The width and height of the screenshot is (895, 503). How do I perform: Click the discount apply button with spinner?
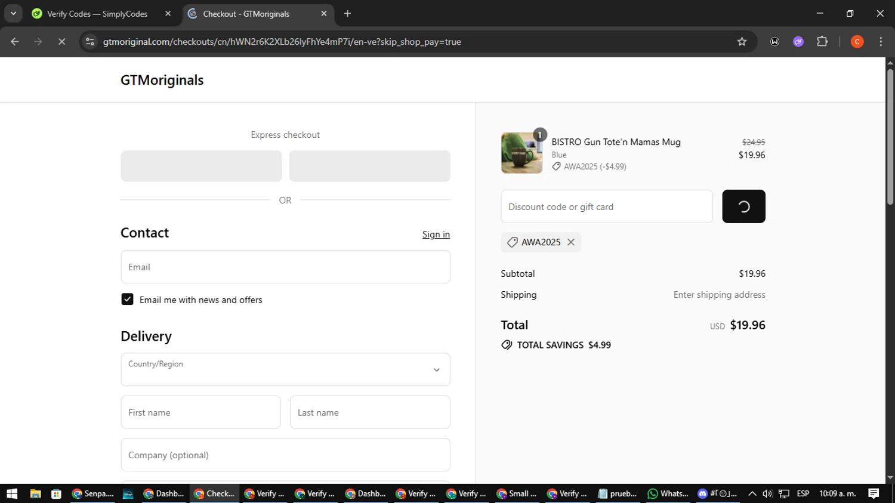(743, 206)
